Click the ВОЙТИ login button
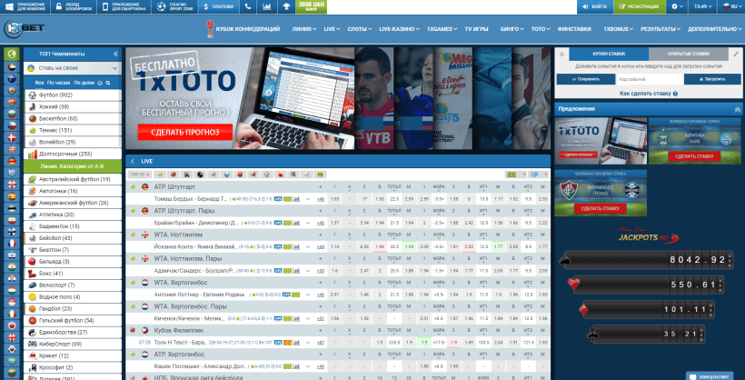The height and width of the screenshot is (380, 745). tap(595, 6)
